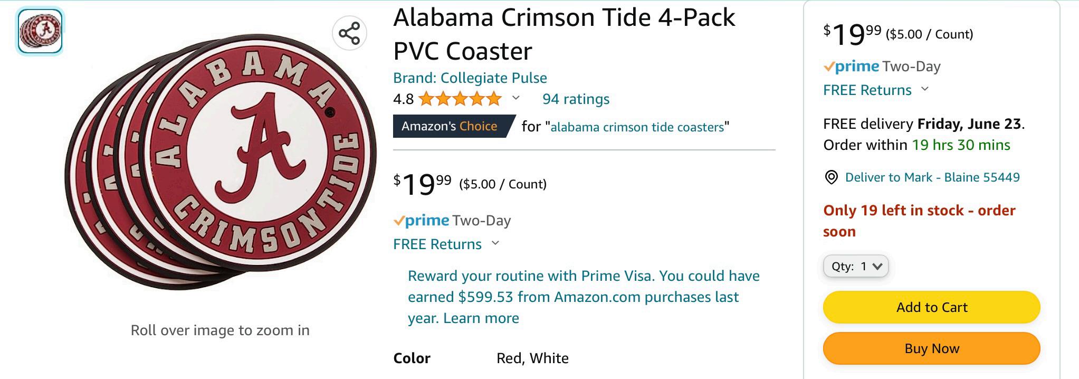Viewport: 1079px width, 379px height.
Task: Open the Collegiate Pulse brand link
Action: (x=470, y=78)
